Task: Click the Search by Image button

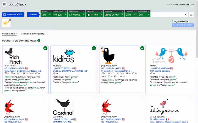Action: pos(13,15)
